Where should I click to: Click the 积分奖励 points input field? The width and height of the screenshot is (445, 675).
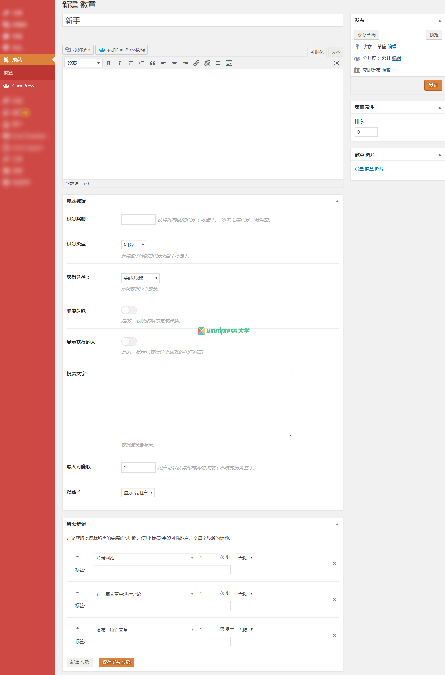138,220
